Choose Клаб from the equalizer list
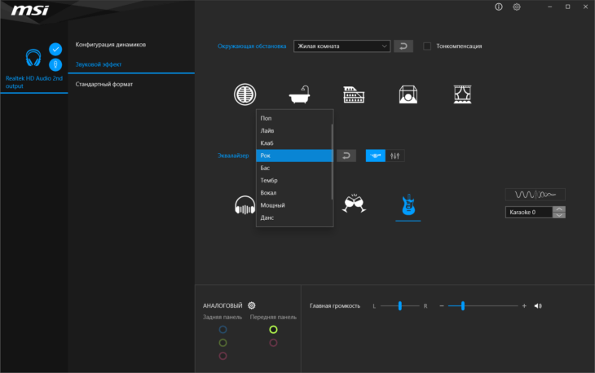Viewport: 595px width, 373px height. point(293,143)
